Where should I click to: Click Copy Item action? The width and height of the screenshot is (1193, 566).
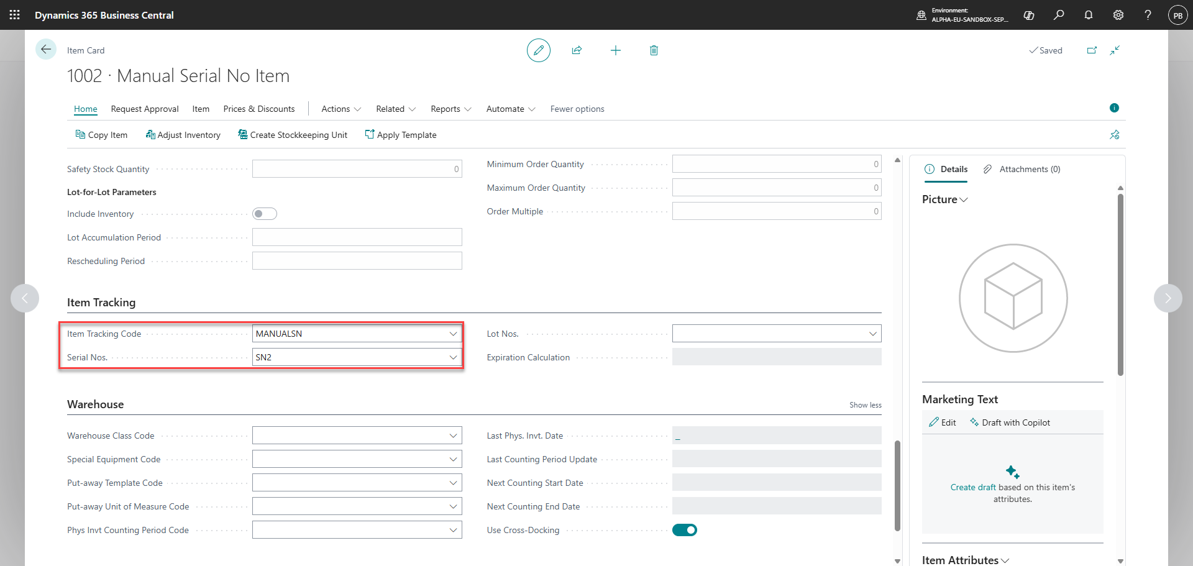tap(101, 135)
